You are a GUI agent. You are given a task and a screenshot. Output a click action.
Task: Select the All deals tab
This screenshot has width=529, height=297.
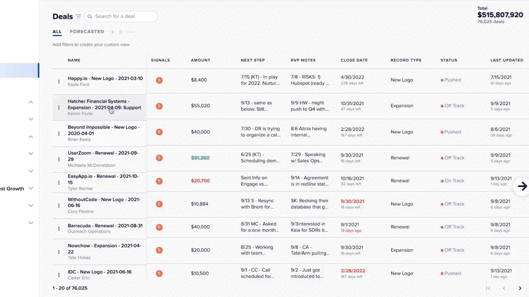click(57, 32)
